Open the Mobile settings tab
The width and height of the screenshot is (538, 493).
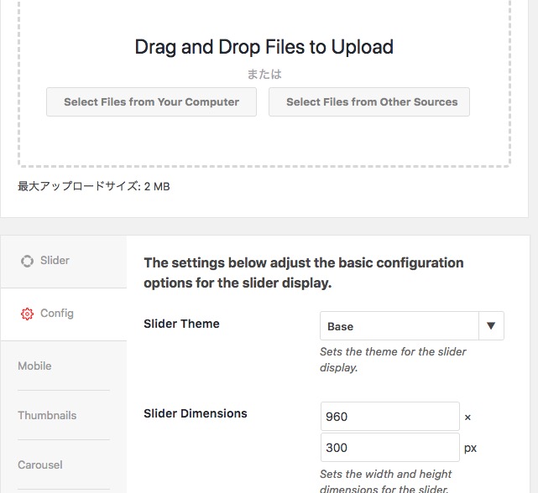(34, 366)
